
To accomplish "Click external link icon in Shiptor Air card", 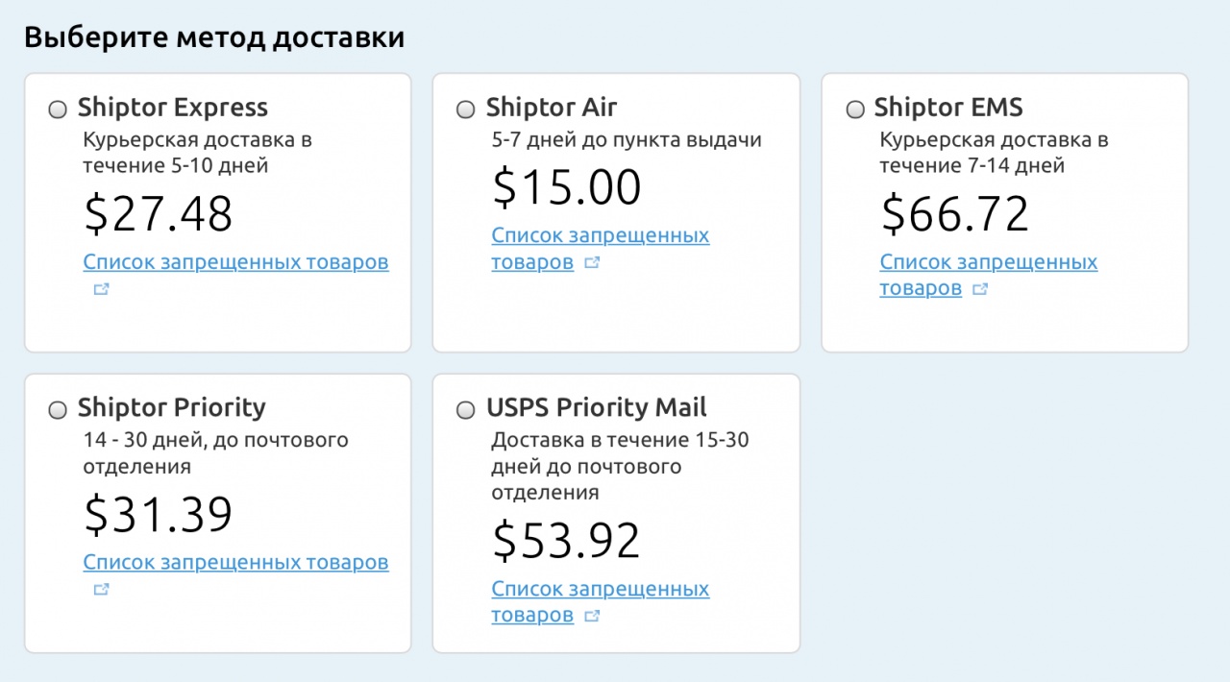I will [x=592, y=262].
